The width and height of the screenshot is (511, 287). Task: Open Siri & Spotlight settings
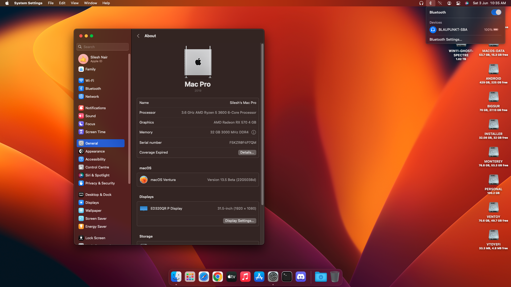(97, 175)
